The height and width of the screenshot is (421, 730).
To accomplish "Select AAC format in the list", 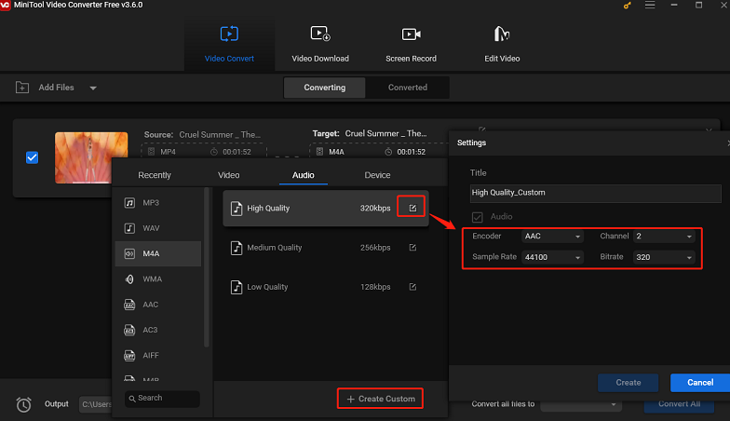I will [x=158, y=305].
